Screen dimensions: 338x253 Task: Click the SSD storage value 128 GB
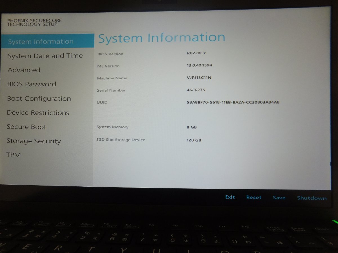[194, 140]
